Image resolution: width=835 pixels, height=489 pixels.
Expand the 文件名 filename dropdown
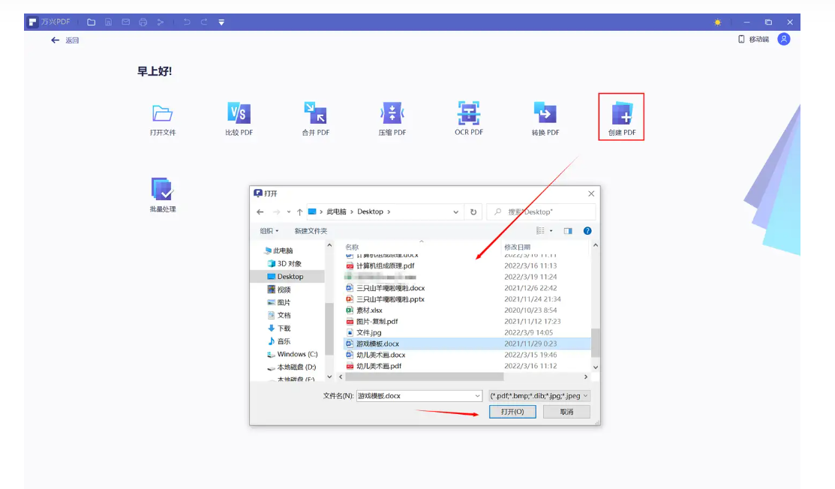click(x=478, y=395)
